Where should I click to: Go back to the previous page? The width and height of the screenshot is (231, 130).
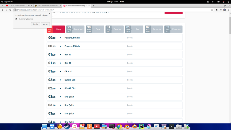tap(3, 10)
